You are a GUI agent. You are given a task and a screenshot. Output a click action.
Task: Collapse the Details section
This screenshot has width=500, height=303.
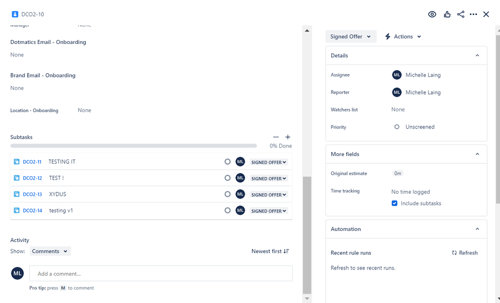tap(477, 55)
